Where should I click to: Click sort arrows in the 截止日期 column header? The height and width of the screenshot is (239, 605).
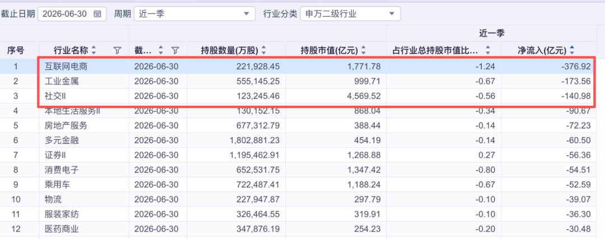[x=161, y=50]
